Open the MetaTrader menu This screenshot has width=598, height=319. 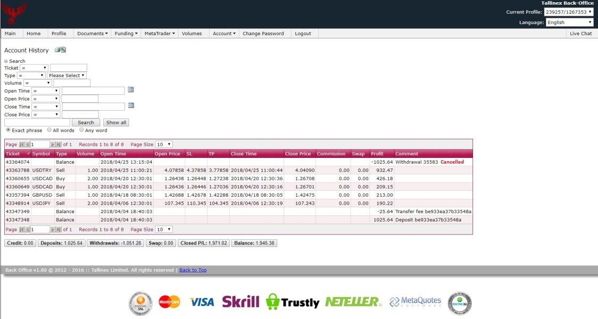(x=160, y=33)
